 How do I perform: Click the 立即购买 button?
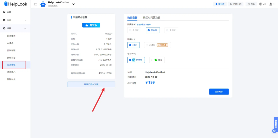point(219,92)
